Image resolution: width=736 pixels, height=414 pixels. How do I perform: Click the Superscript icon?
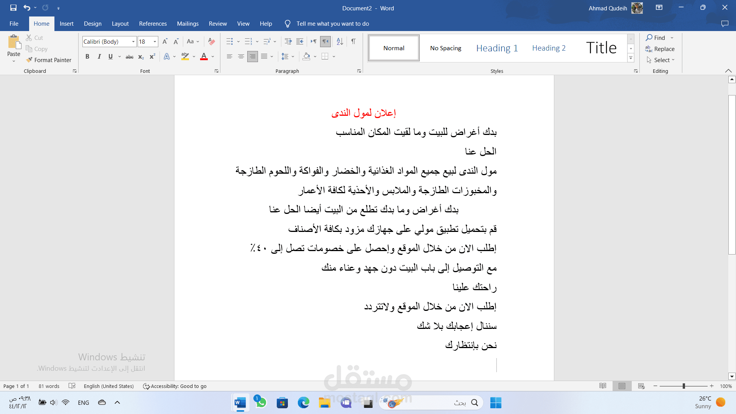click(x=152, y=57)
